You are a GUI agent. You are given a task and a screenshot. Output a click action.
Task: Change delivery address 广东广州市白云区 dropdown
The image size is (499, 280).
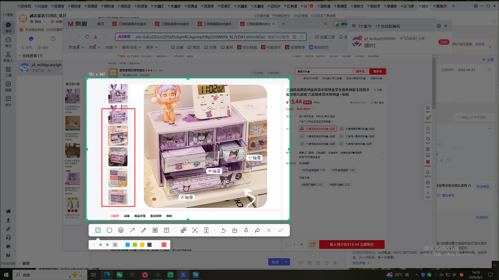pos(316,122)
